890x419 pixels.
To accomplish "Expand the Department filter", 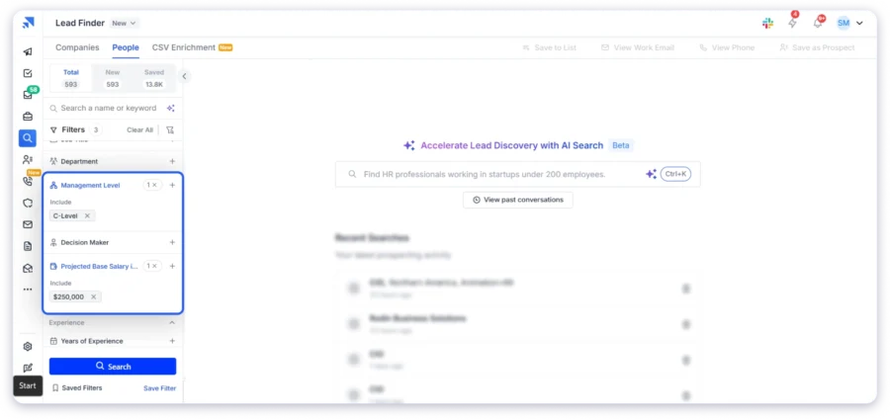I will pyautogui.click(x=172, y=161).
